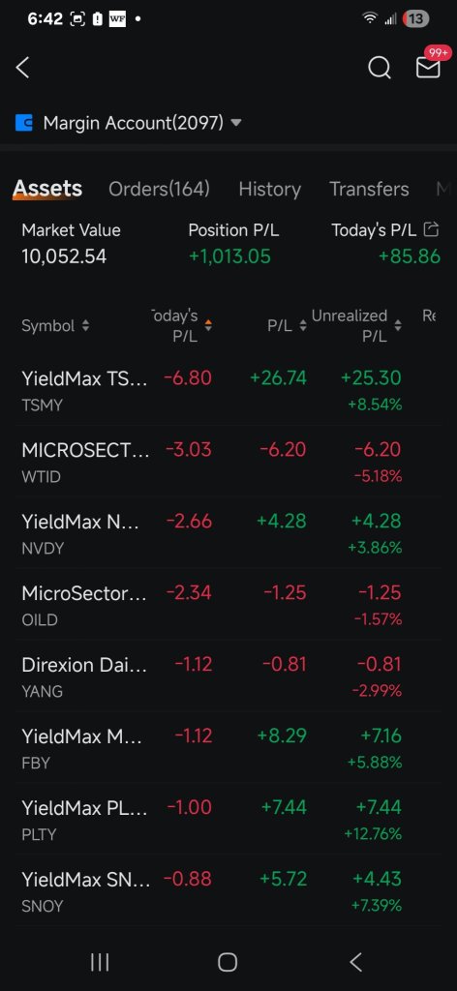Sort by the Unrealized P/L column arrows
Screen dimensions: 457x991
[x=398, y=326]
